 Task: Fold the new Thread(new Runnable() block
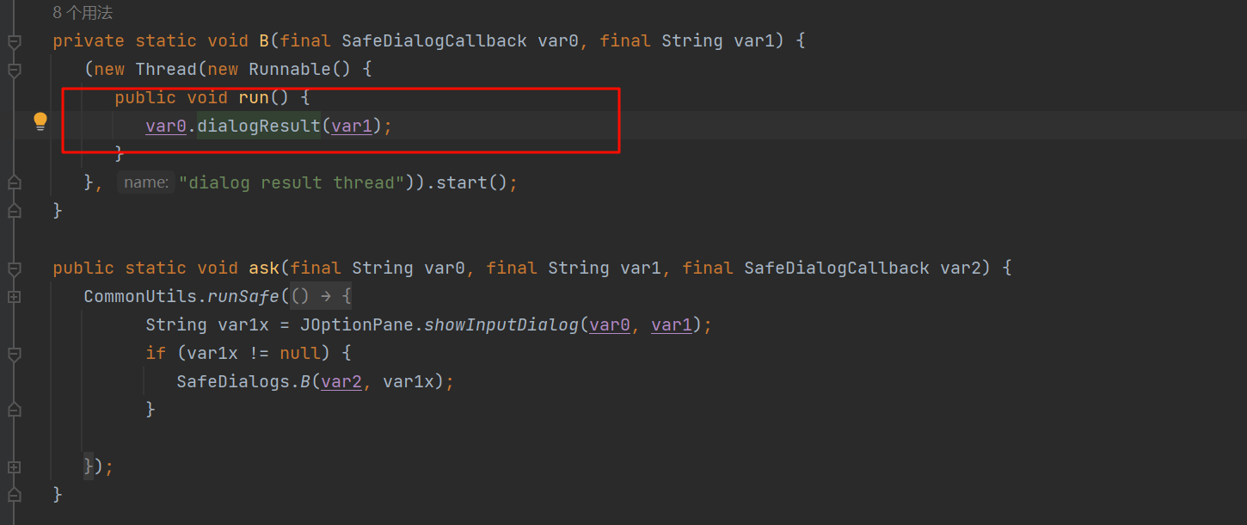14,70
